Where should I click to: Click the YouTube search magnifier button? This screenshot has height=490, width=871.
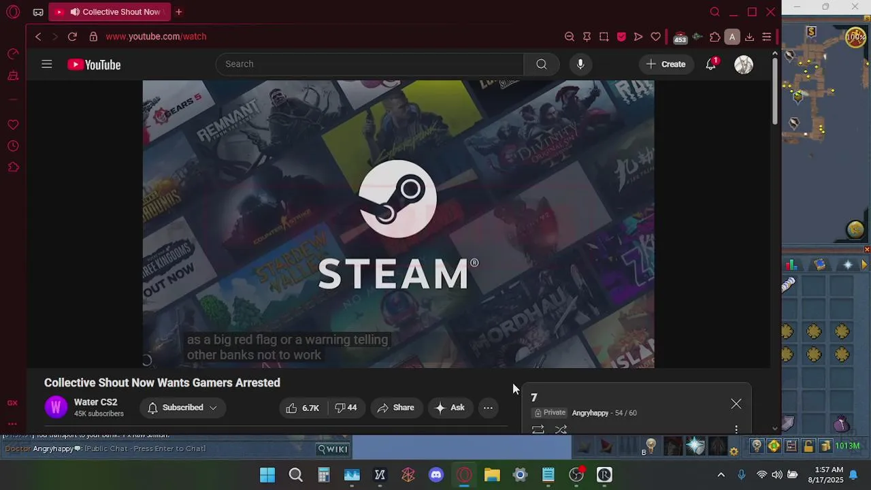coord(541,64)
